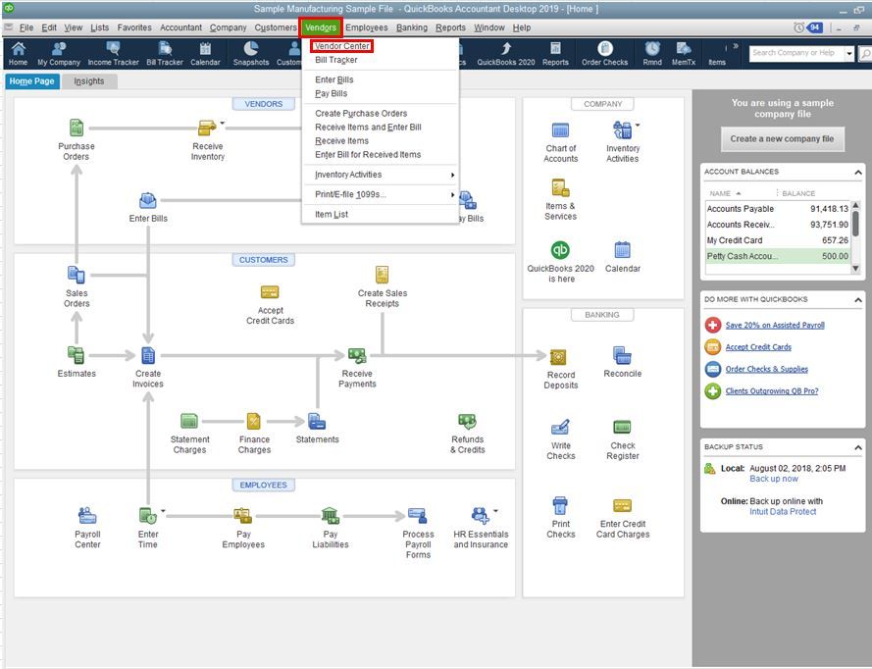Open the Reports menu

pos(450,27)
